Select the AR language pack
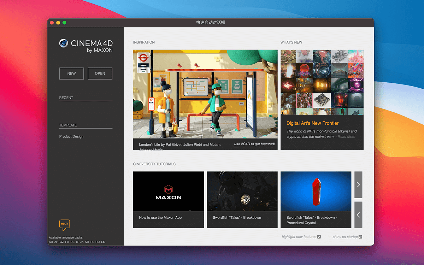424x265 pixels. 51,242
